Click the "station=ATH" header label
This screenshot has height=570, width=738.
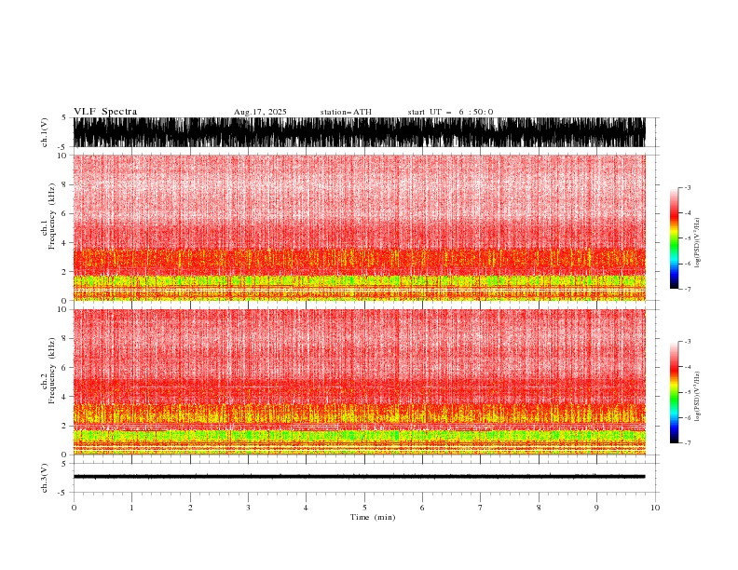pyautogui.click(x=346, y=112)
